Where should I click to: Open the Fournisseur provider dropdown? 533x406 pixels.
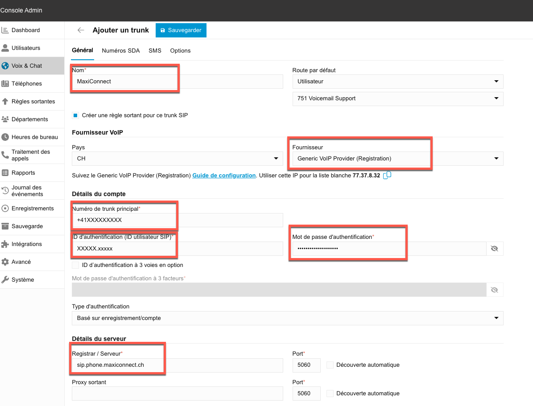pos(397,159)
